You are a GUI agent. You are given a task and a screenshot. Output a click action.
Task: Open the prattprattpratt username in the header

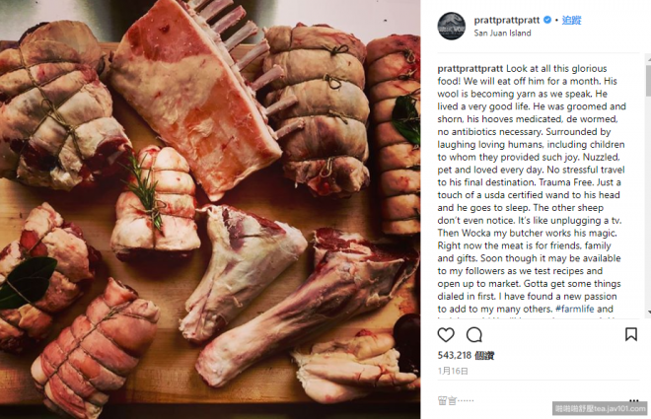point(502,19)
